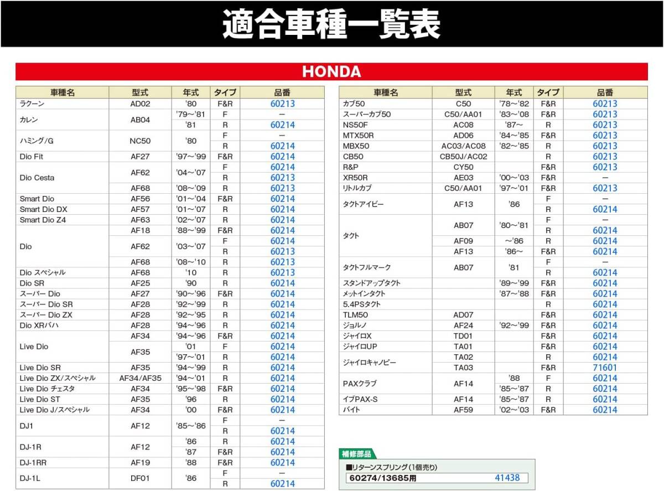Select the 'PAXクラブ' model name

click(360, 383)
